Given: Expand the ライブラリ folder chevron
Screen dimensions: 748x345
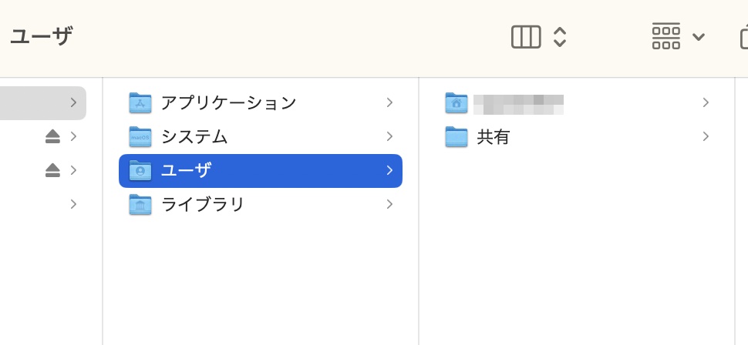Looking at the screenshot, I should tap(389, 204).
